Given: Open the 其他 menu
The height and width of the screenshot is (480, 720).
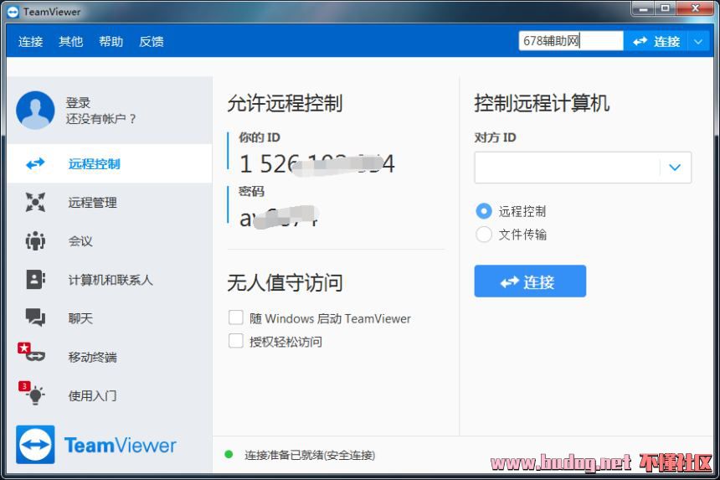Looking at the screenshot, I should pos(70,42).
